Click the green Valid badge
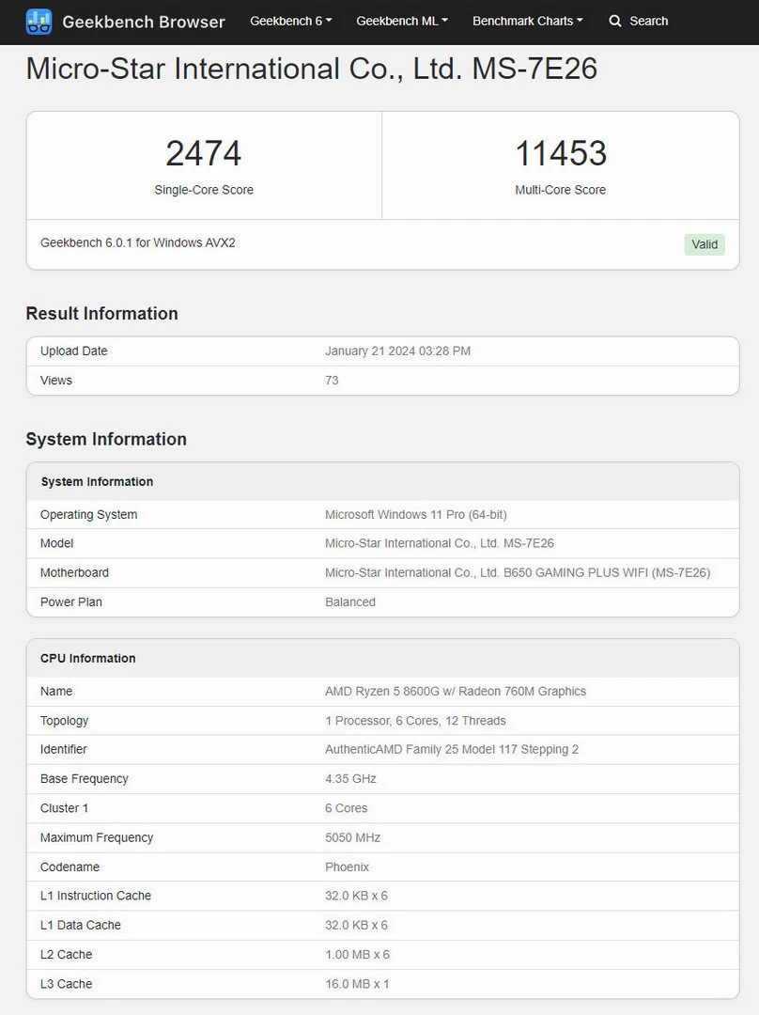 tap(705, 244)
